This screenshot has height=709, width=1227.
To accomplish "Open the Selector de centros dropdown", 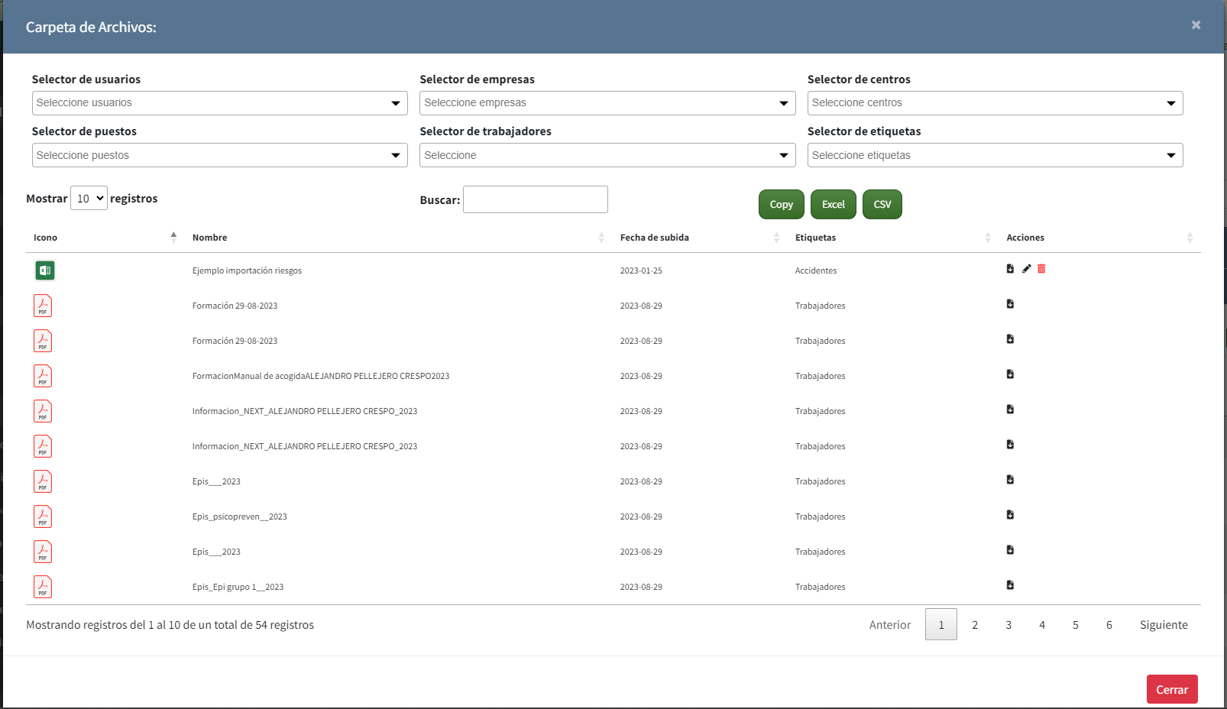I will (x=995, y=103).
